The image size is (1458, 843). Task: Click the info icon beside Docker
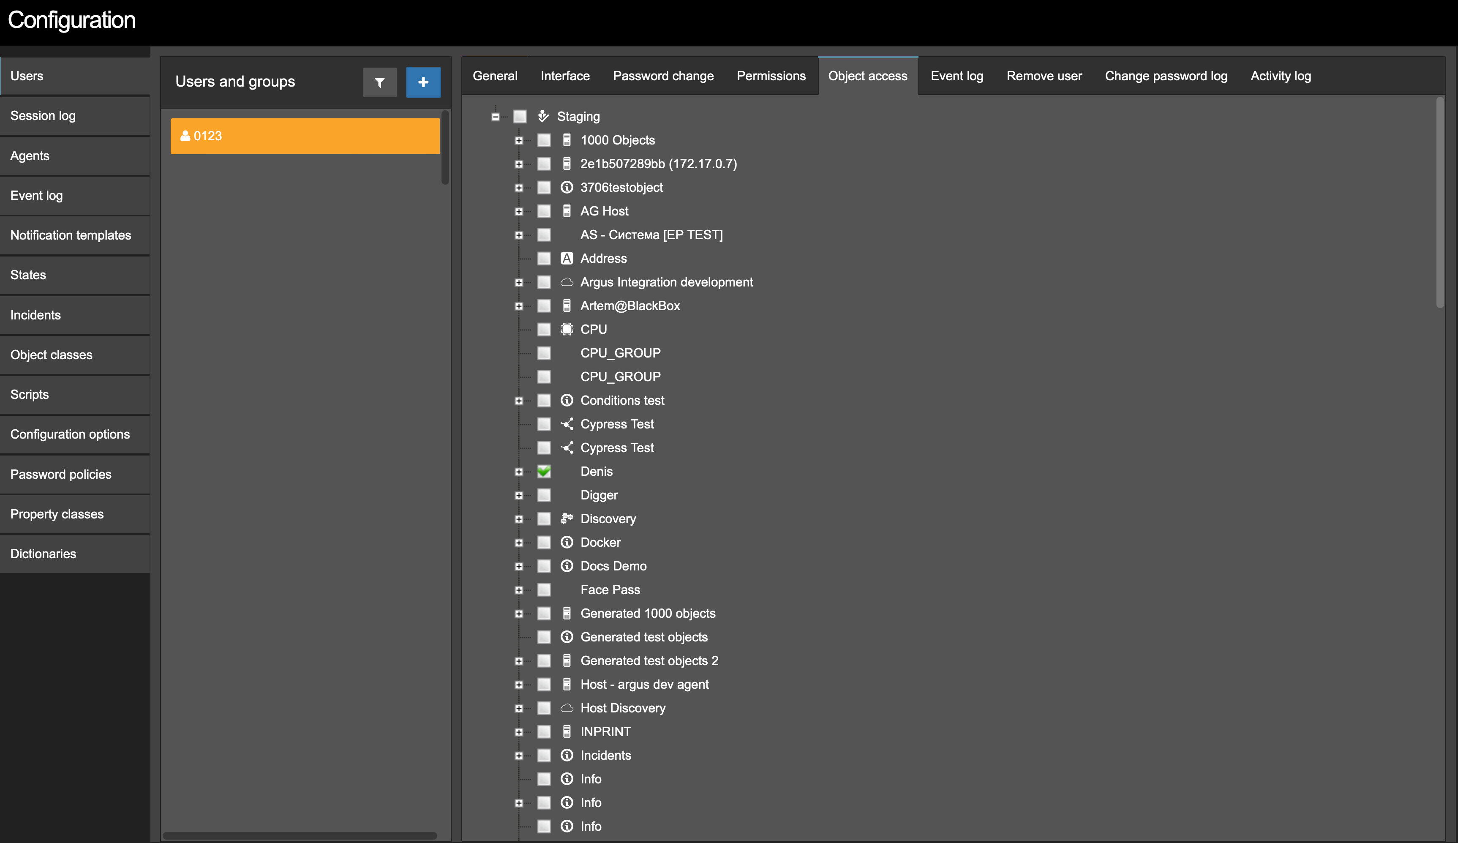coord(567,542)
